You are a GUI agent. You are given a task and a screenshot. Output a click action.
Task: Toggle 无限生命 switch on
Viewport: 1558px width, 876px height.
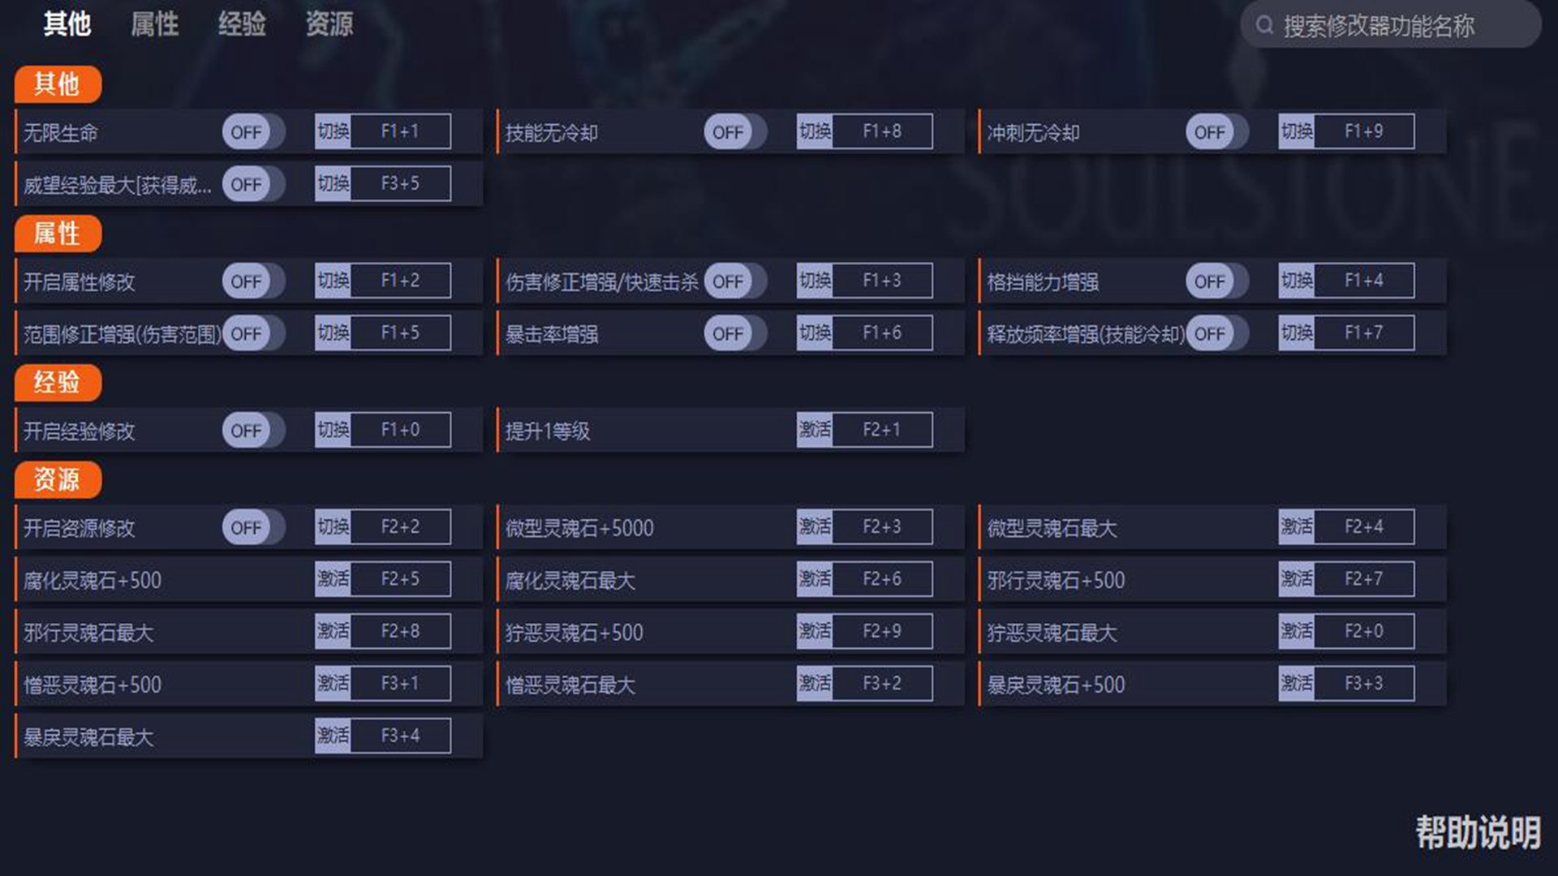point(253,132)
